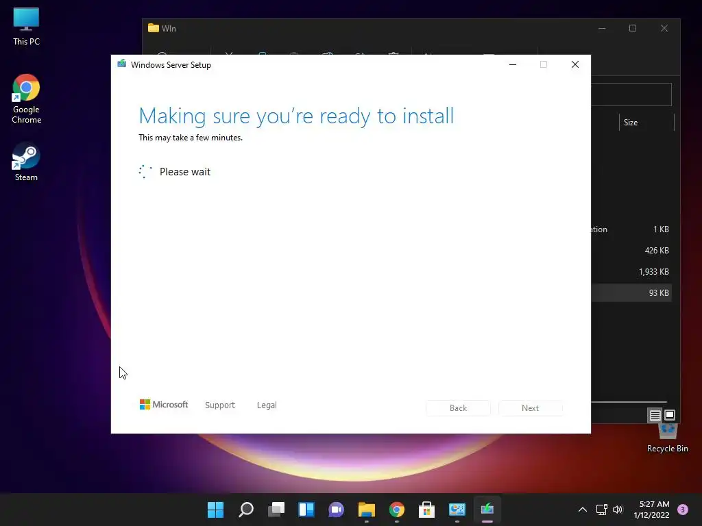
Task: Click the Explorer horizontal scrollbar
Action: 629,402
